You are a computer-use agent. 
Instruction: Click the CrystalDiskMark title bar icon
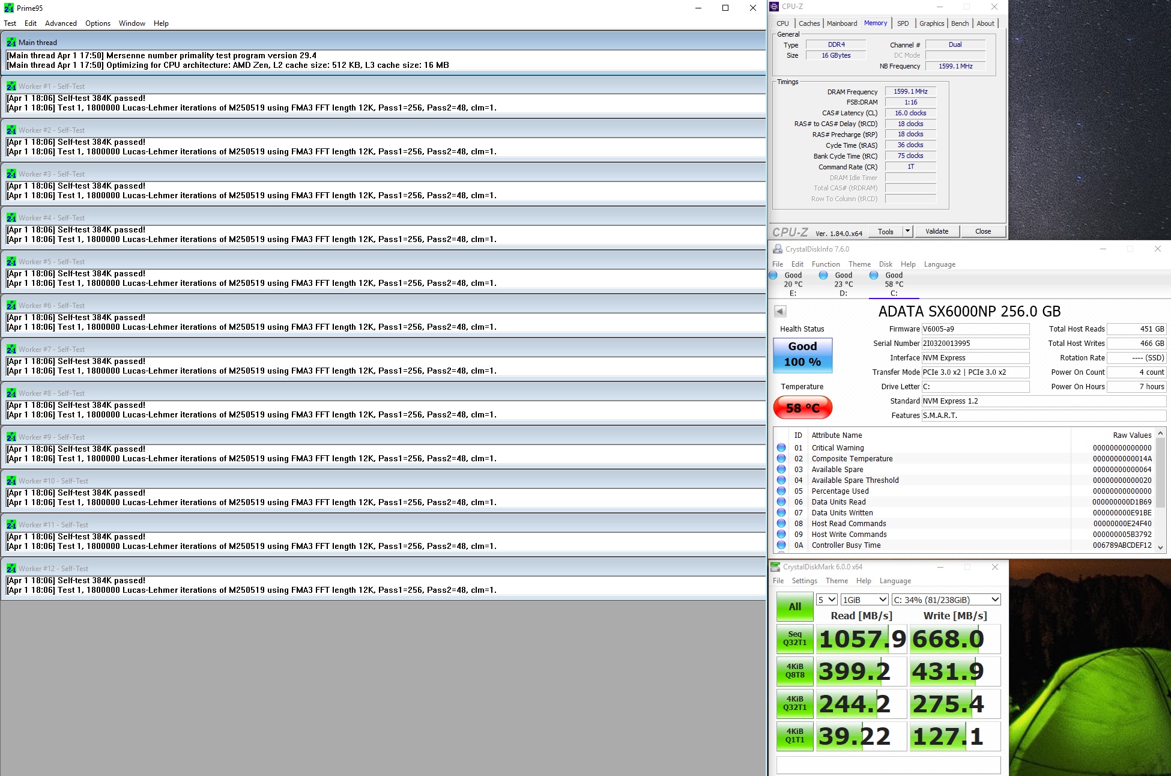click(775, 567)
